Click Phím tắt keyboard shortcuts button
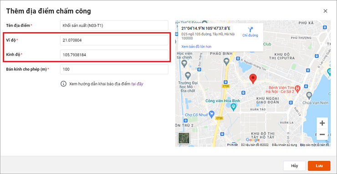 pos(233,145)
